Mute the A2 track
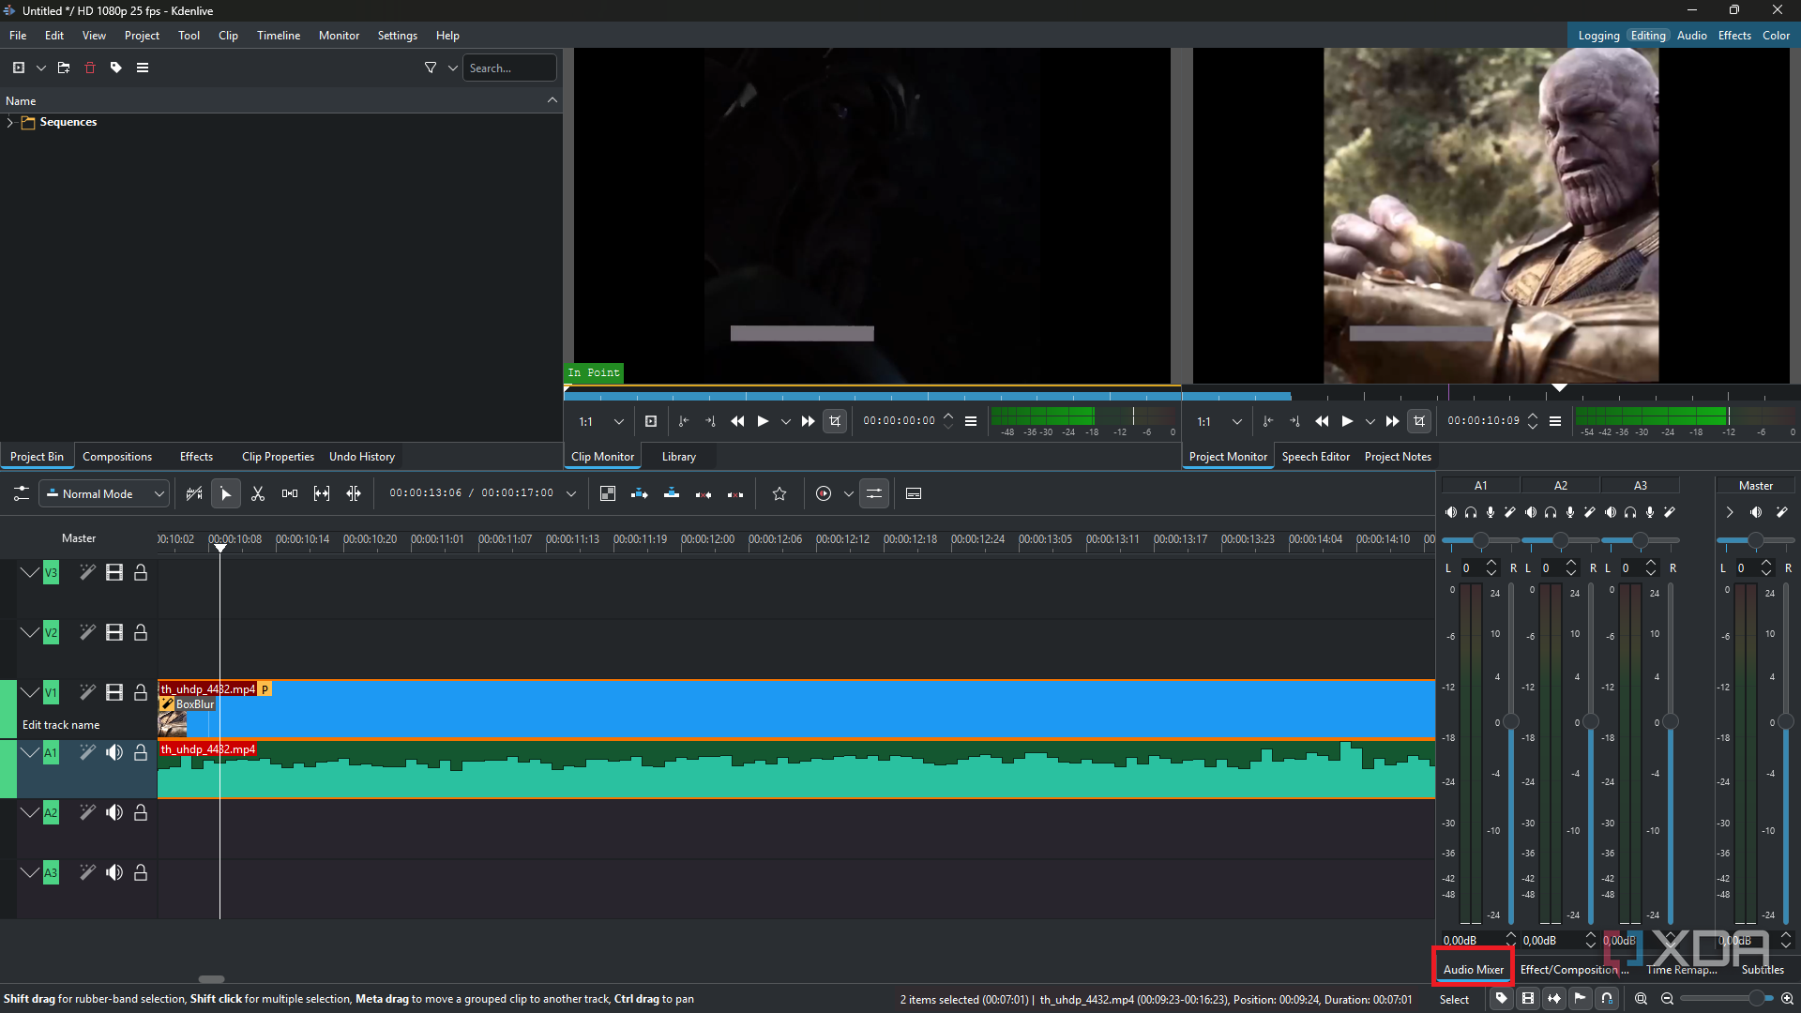This screenshot has height=1013, width=1801. 114,812
